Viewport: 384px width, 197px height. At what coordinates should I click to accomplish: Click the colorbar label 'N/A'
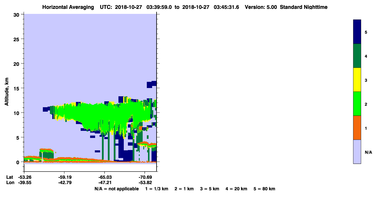pyautogui.click(x=368, y=152)
